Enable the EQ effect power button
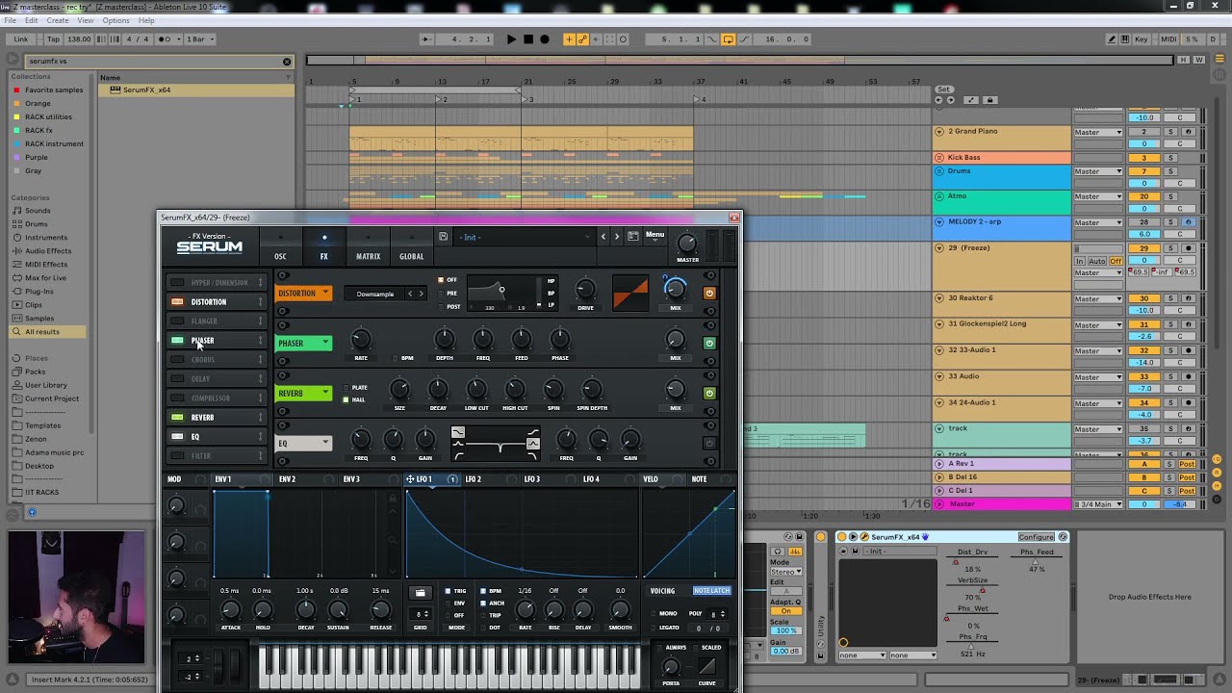The height and width of the screenshot is (693, 1232). tap(709, 443)
